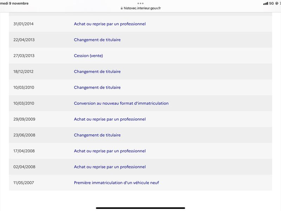Select 'Changement de titulaire' dated 18/12/2012
This screenshot has width=281, height=211.
pyautogui.click(x=97, y=71)
